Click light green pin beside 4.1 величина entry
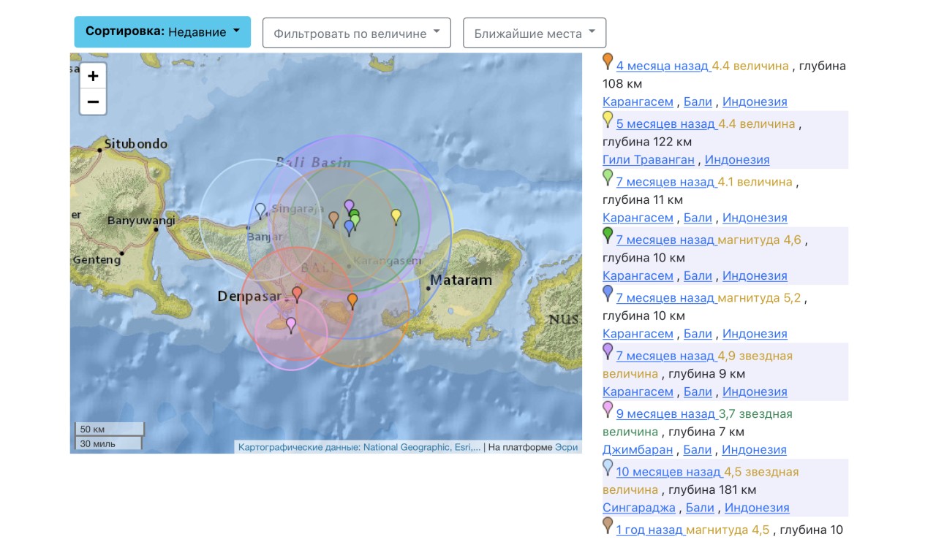 608,178
